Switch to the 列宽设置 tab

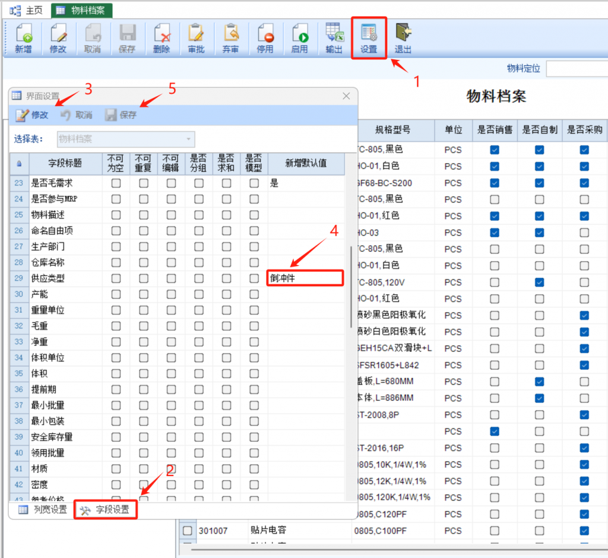click(x=43, y=510)
